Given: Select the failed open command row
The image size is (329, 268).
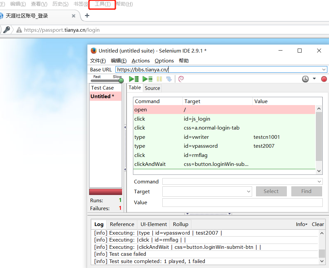Looking at the screenshot, I should tap(224, 110).
